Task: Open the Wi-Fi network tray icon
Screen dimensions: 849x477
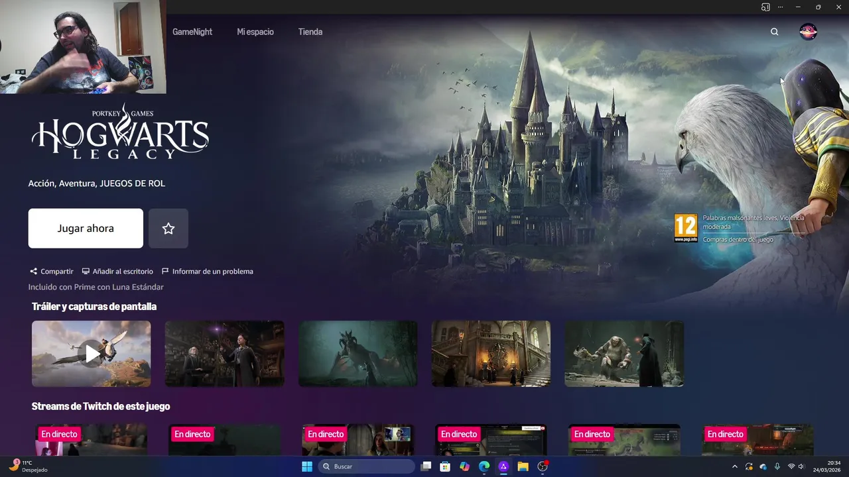Action: pos(791,466)
